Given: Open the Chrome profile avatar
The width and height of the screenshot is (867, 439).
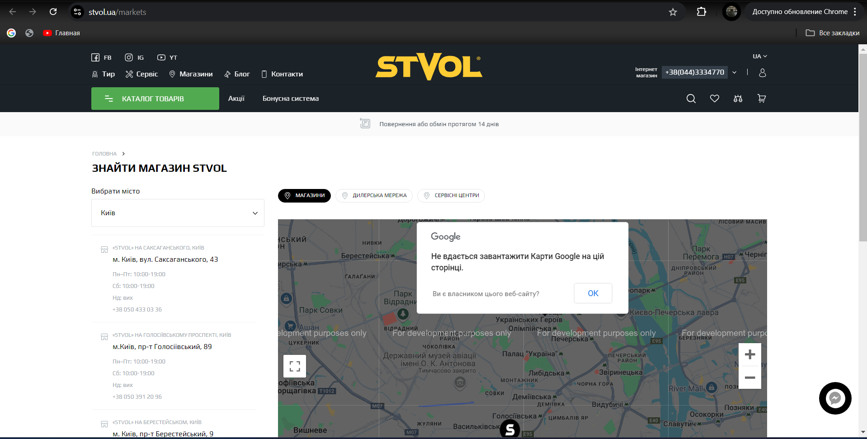Looking at the screenshot, I should 732,12.
